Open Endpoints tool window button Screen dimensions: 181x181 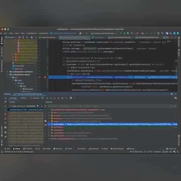click(94, 149)
